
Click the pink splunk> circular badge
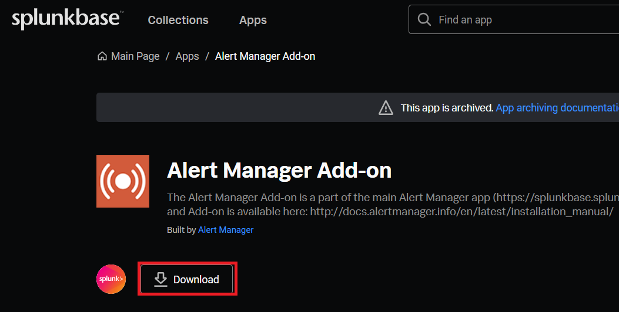click(111, 279)
